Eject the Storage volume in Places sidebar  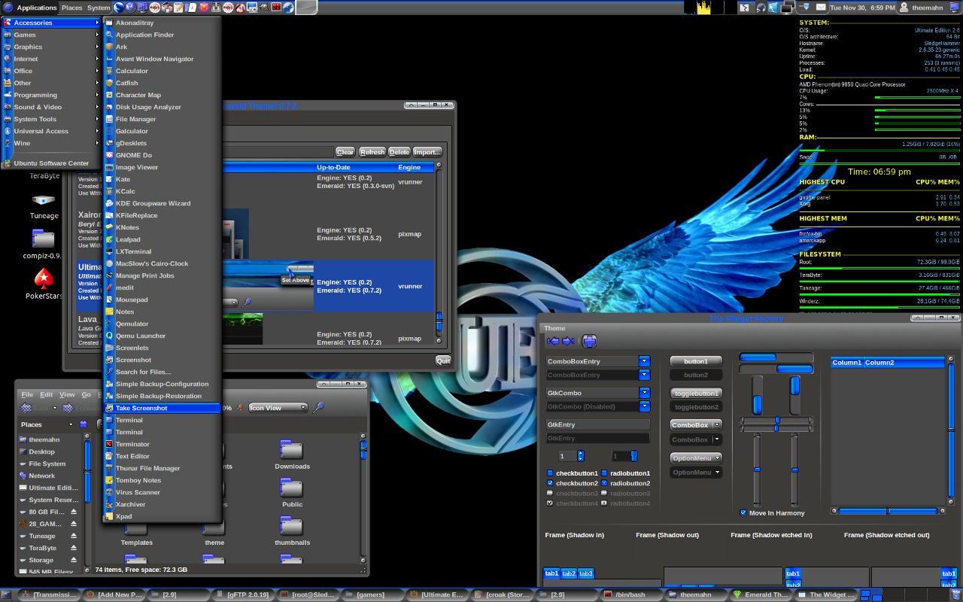pyautogui.click(x=74, y=560)
